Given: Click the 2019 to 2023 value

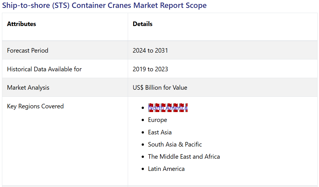Looking at the screenshot, I should point(150,69).
